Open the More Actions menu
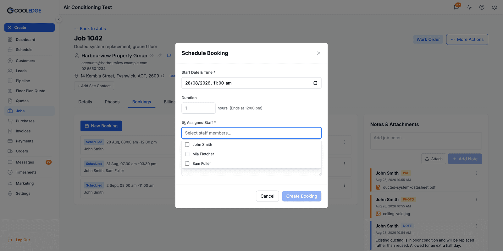 [x=467, y=40]
